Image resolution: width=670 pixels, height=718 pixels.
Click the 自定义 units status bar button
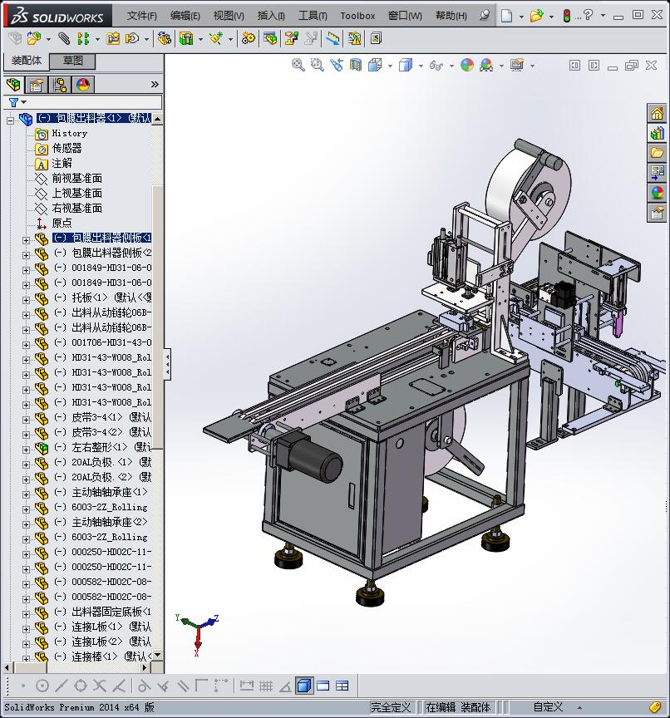[x=548, y=707]
